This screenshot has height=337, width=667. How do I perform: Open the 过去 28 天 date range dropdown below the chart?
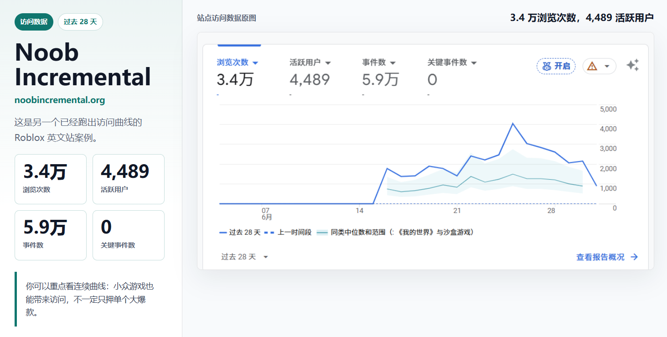pyautogui.click(x=245, y=257)
